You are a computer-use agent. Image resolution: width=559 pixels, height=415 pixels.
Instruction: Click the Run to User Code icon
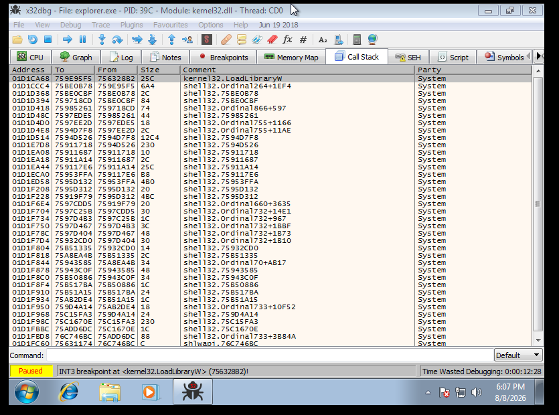(187, 39)
